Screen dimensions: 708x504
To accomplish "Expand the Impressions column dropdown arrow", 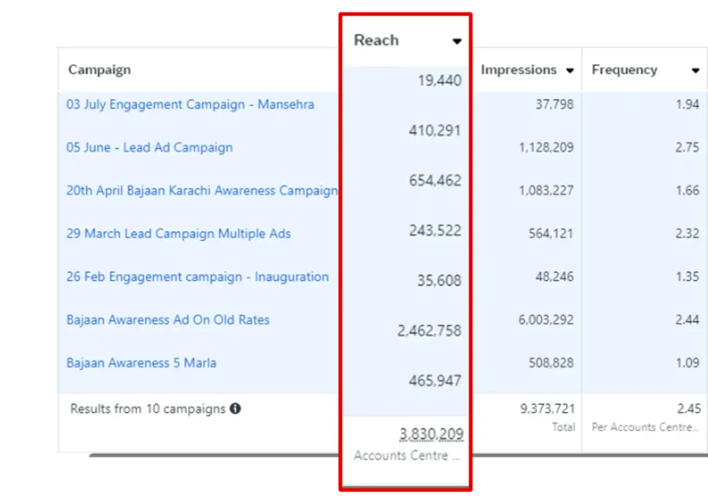I will click(570, 71).
